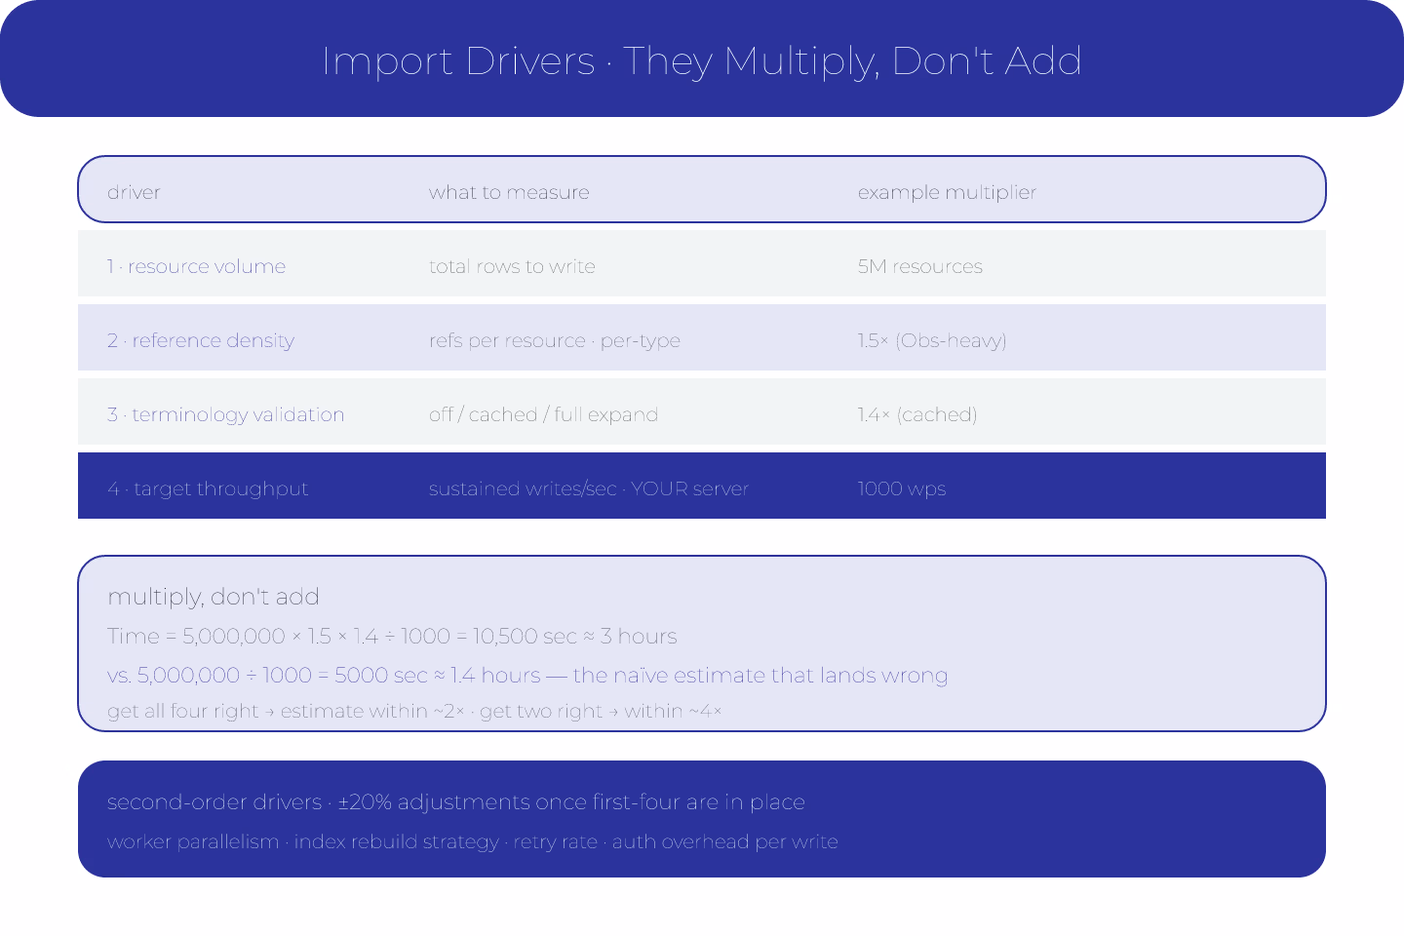Image resolution: width=1404 pixels, height=936 pixels.
Task: Click the Time formula line with 10,500 sec
Action: [x=392, y=637]
